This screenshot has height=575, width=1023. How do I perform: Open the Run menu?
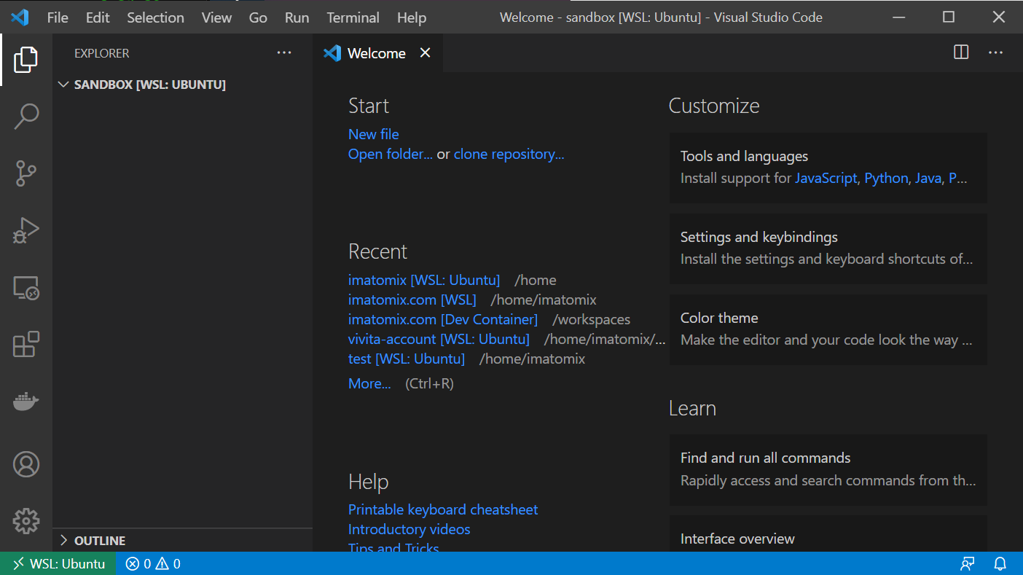click(x=297, y=17)
